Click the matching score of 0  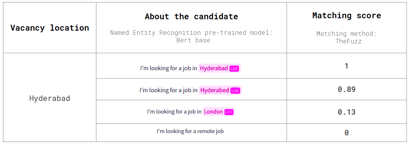[346, 133]
